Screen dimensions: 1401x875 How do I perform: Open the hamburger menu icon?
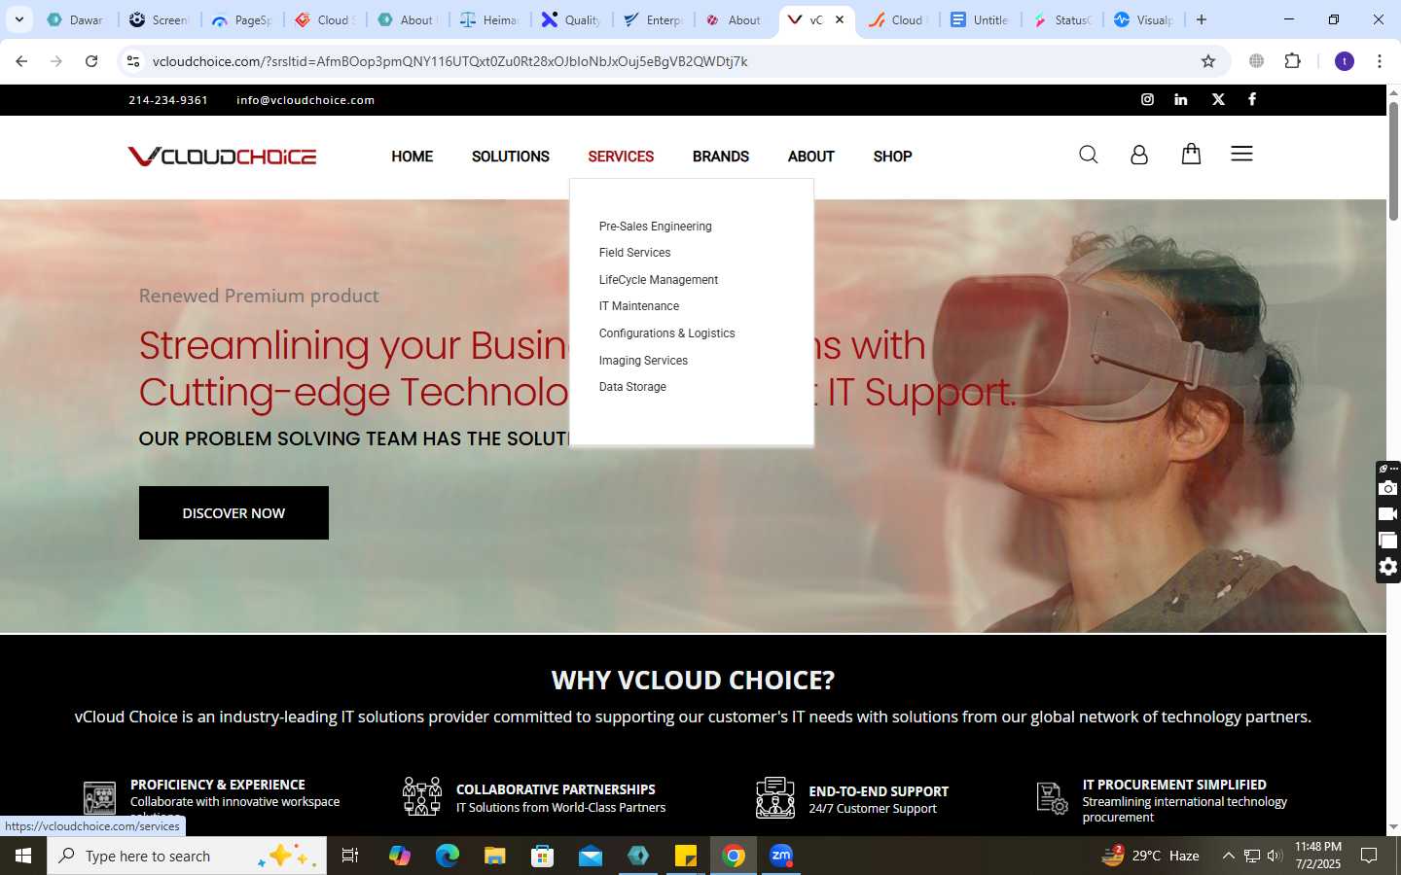(x=1241, y=154)
